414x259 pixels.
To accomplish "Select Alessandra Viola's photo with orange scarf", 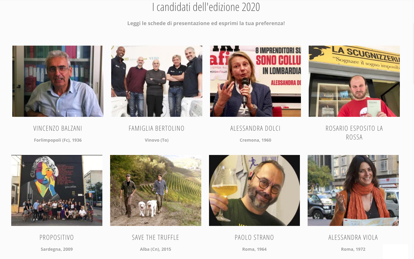I will point(353,190).
